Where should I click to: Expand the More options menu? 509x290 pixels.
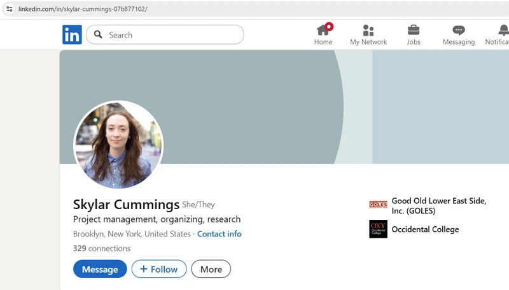[x=211, y=269]
